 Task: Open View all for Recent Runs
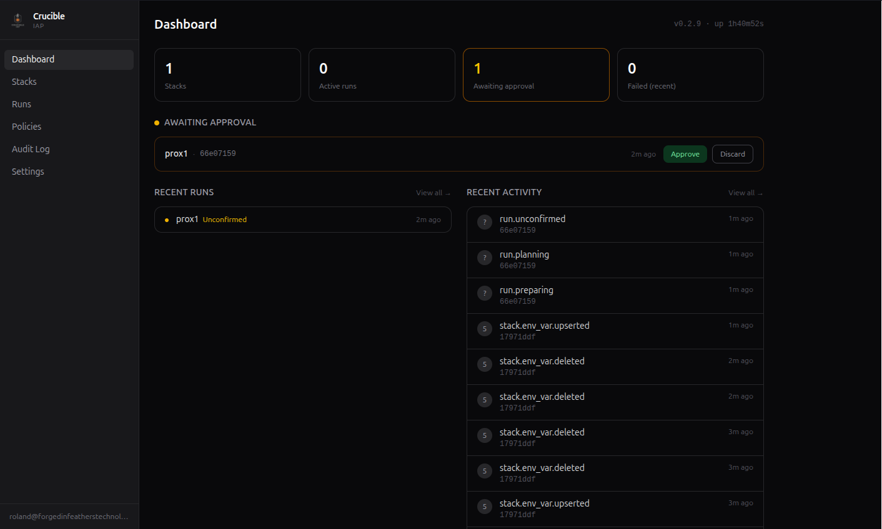pos(433,192)
